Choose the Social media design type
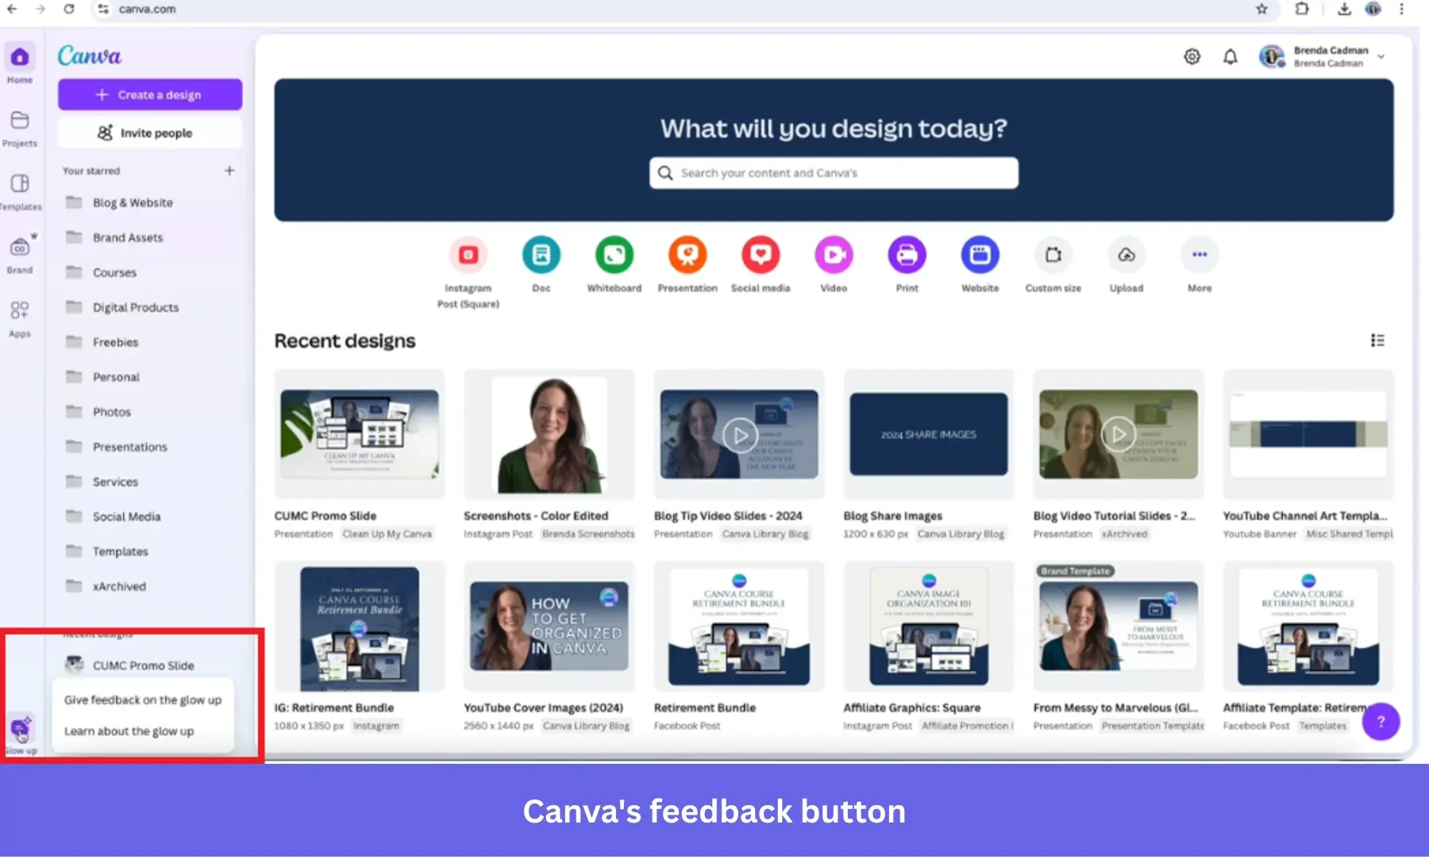1429x859 pixels. point(761,255)
